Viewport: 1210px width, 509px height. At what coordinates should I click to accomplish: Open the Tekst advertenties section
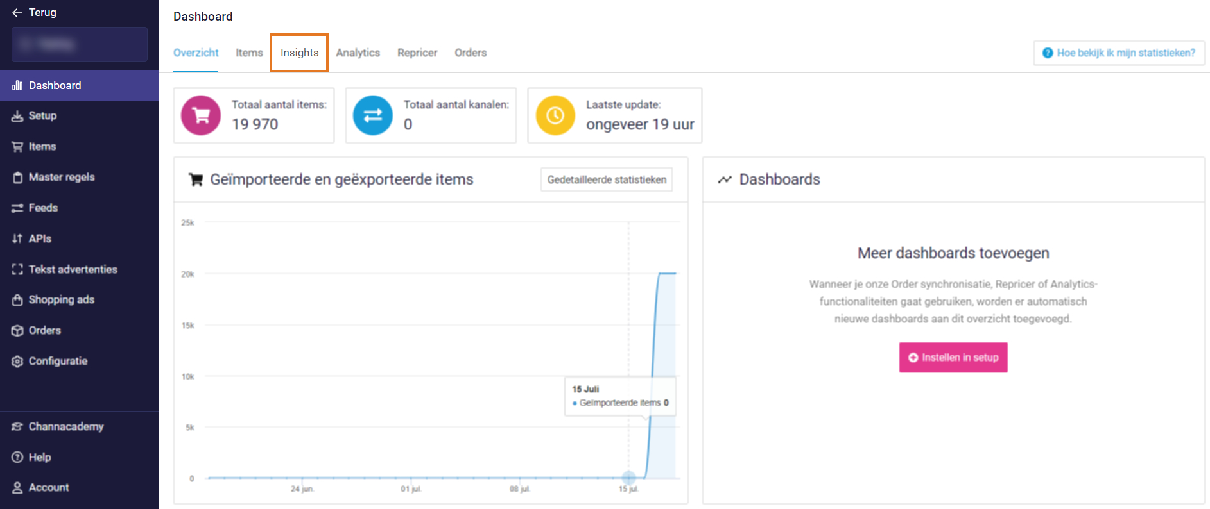pos(80,269)
